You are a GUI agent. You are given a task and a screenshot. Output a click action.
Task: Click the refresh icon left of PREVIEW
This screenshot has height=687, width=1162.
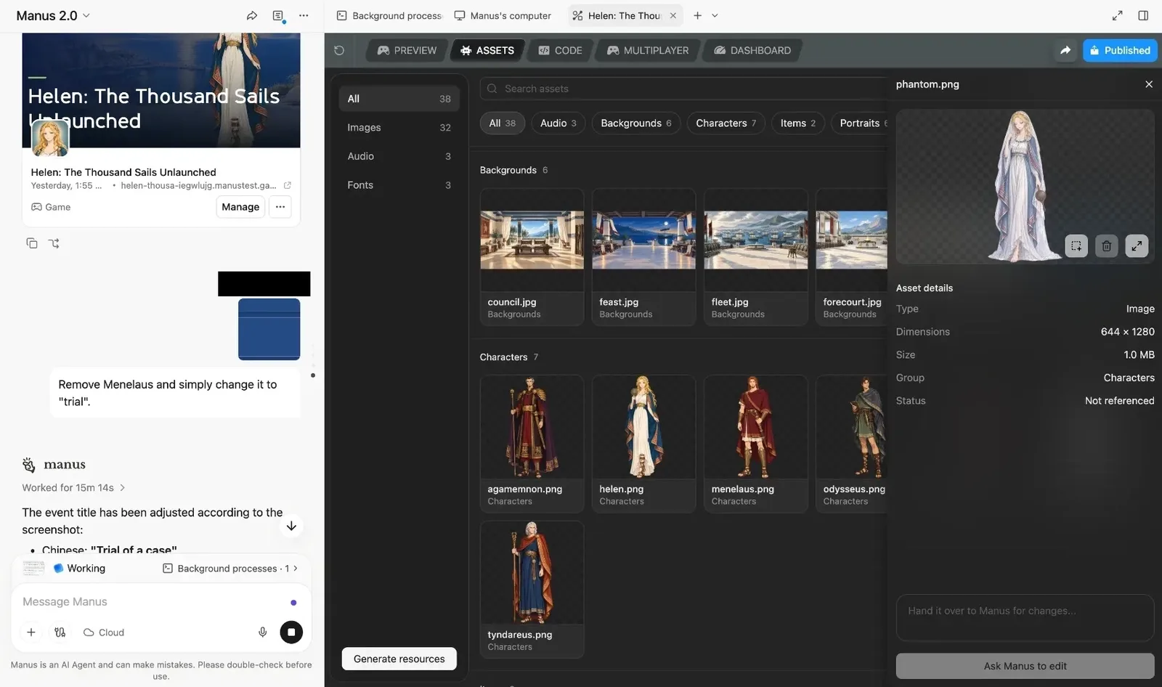point(339,50)
